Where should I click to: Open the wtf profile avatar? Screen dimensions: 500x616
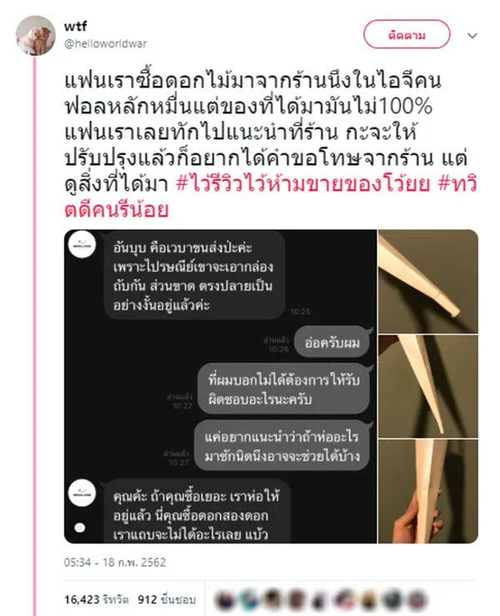36,35
